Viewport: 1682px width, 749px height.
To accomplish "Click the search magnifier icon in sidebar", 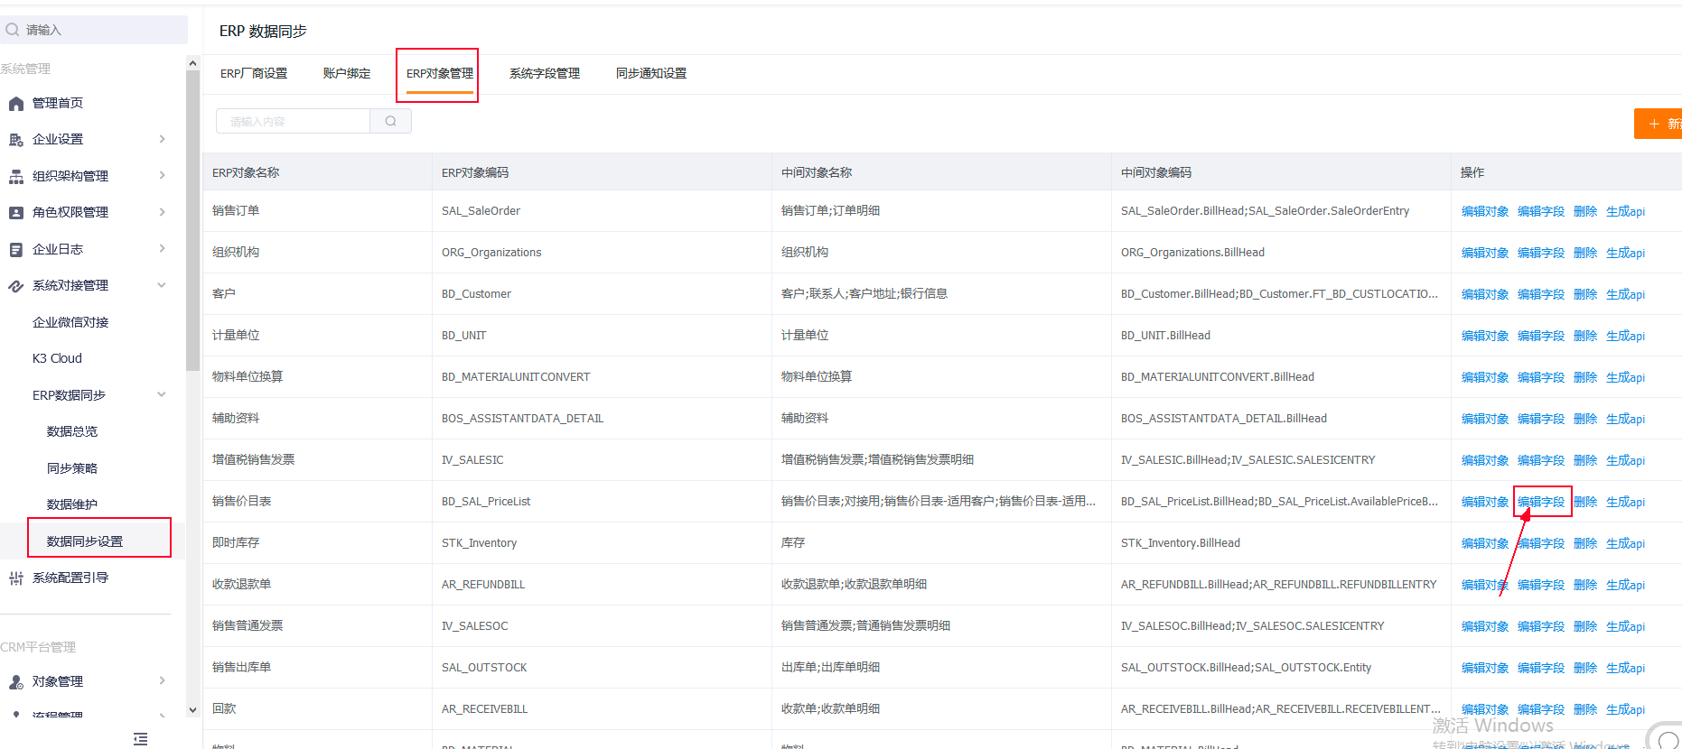I will [x=13, y=30].
